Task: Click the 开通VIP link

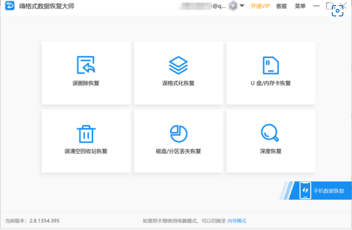Action: (x=260, y=6)
